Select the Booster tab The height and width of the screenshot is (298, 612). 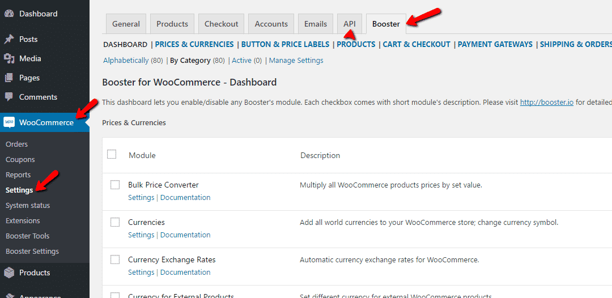click(386, 24)
